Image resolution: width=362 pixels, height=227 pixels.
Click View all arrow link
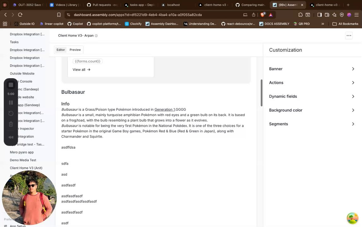81,70
